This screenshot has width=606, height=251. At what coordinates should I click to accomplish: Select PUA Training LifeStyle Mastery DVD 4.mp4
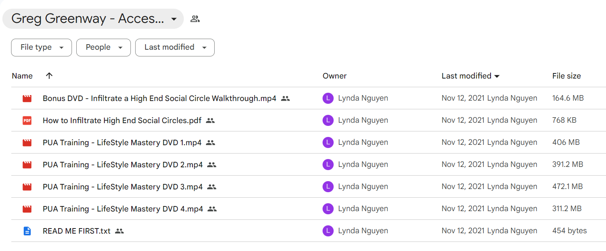click(x=123, y=209)
